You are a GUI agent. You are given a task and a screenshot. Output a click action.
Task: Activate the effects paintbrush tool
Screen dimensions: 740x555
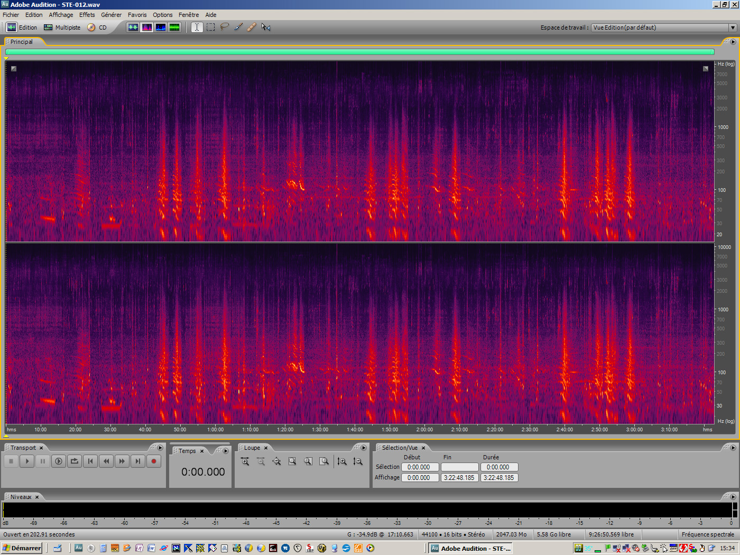coord(238,27)
